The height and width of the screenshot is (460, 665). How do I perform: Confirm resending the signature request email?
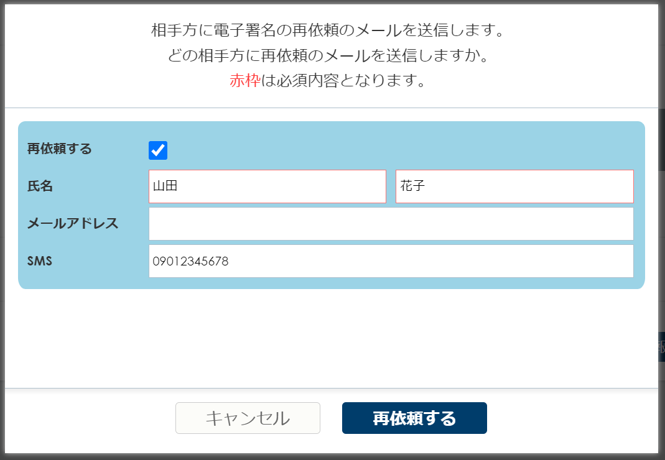tap(414, 418)
